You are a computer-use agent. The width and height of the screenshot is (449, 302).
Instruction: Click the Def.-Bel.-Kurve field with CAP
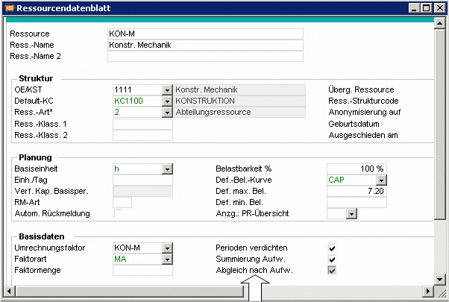(x=351, y=180)
